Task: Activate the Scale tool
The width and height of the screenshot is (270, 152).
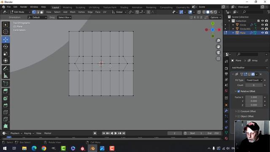Action: (x=5, y=54)
